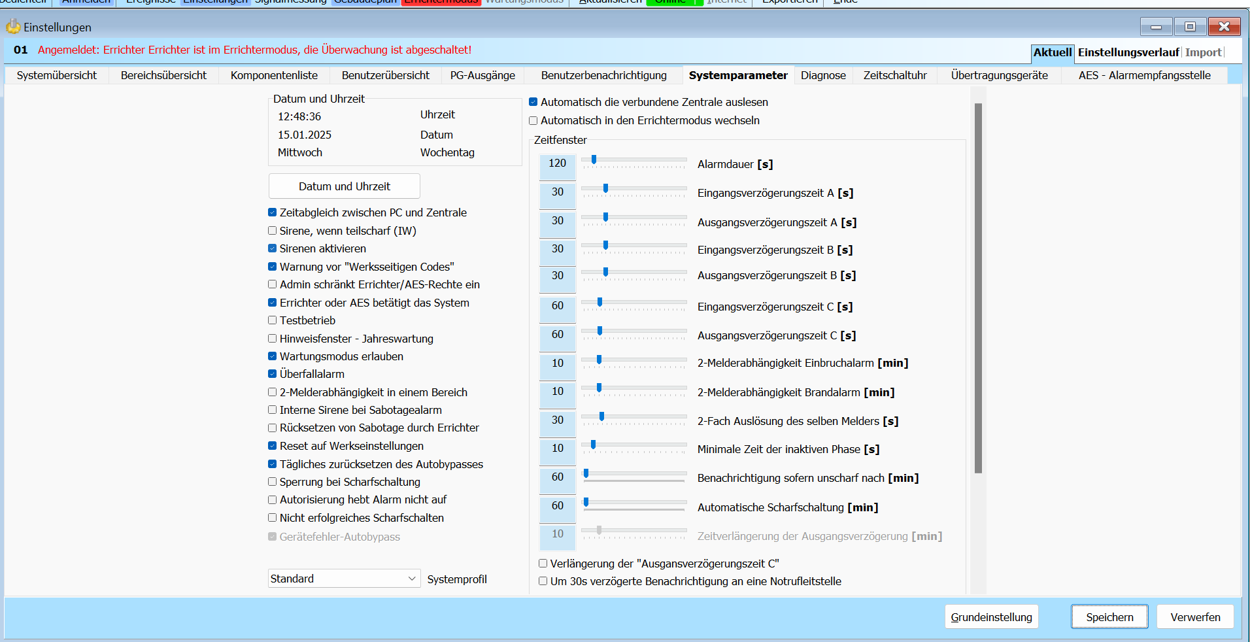Open the AES - Alarmempfangsstelle tab
The width and height of the screenshot is (1250, 642).
1144,75
